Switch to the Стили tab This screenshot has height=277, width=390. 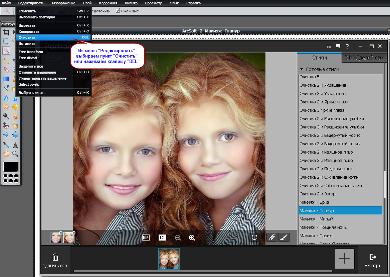coord(319,58)
